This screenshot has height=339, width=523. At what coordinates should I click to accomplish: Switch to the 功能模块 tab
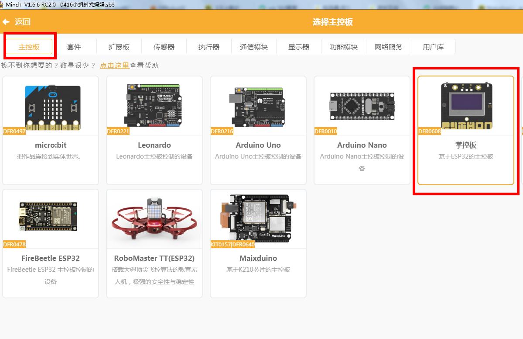point(344,47)
